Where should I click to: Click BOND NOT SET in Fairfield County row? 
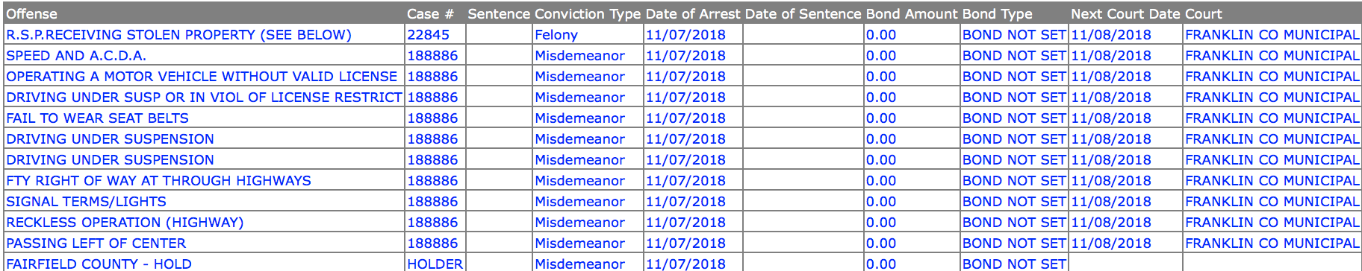click(1014, 264)
